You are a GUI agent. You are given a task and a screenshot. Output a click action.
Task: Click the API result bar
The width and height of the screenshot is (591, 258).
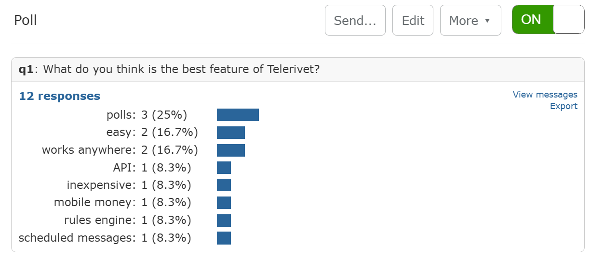(224, 168)
